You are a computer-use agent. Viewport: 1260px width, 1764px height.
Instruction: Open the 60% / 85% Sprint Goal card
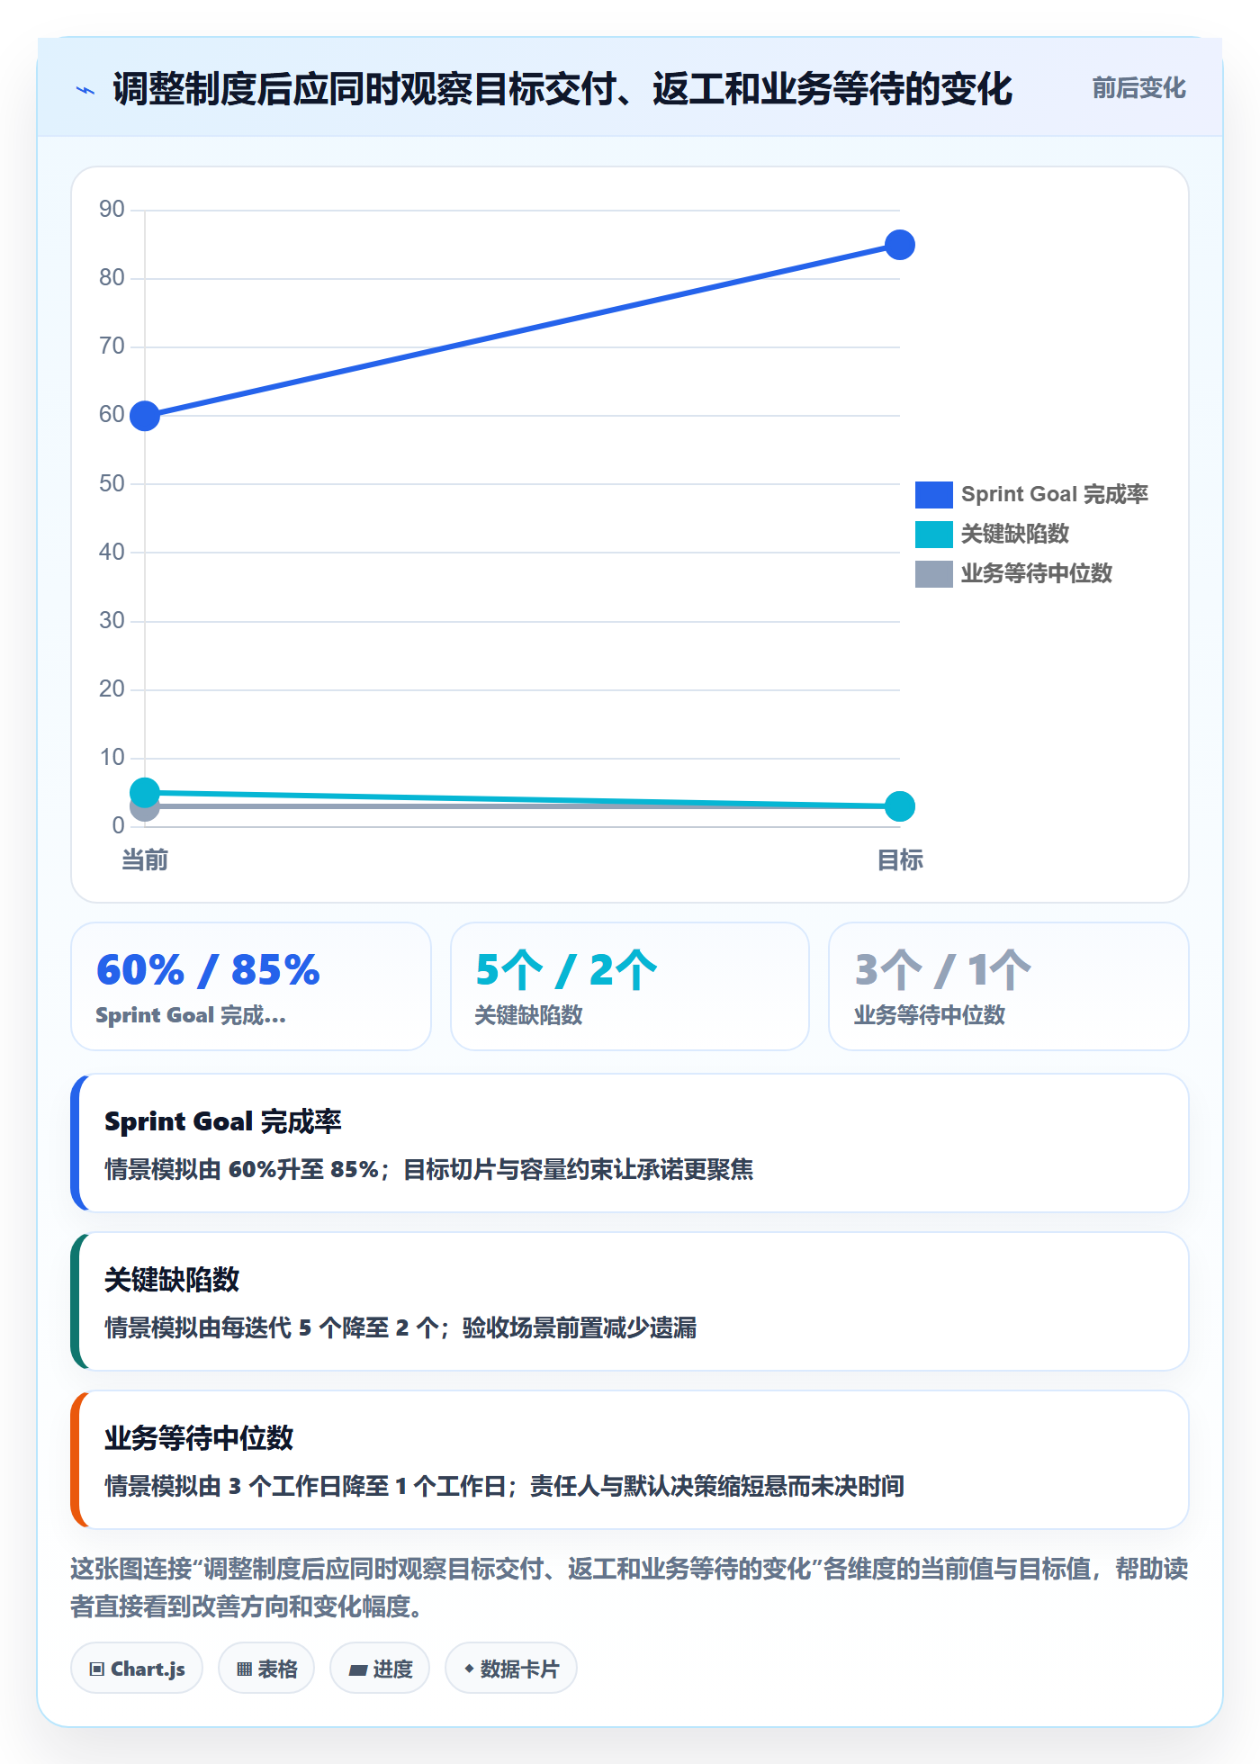coord(251,986)
